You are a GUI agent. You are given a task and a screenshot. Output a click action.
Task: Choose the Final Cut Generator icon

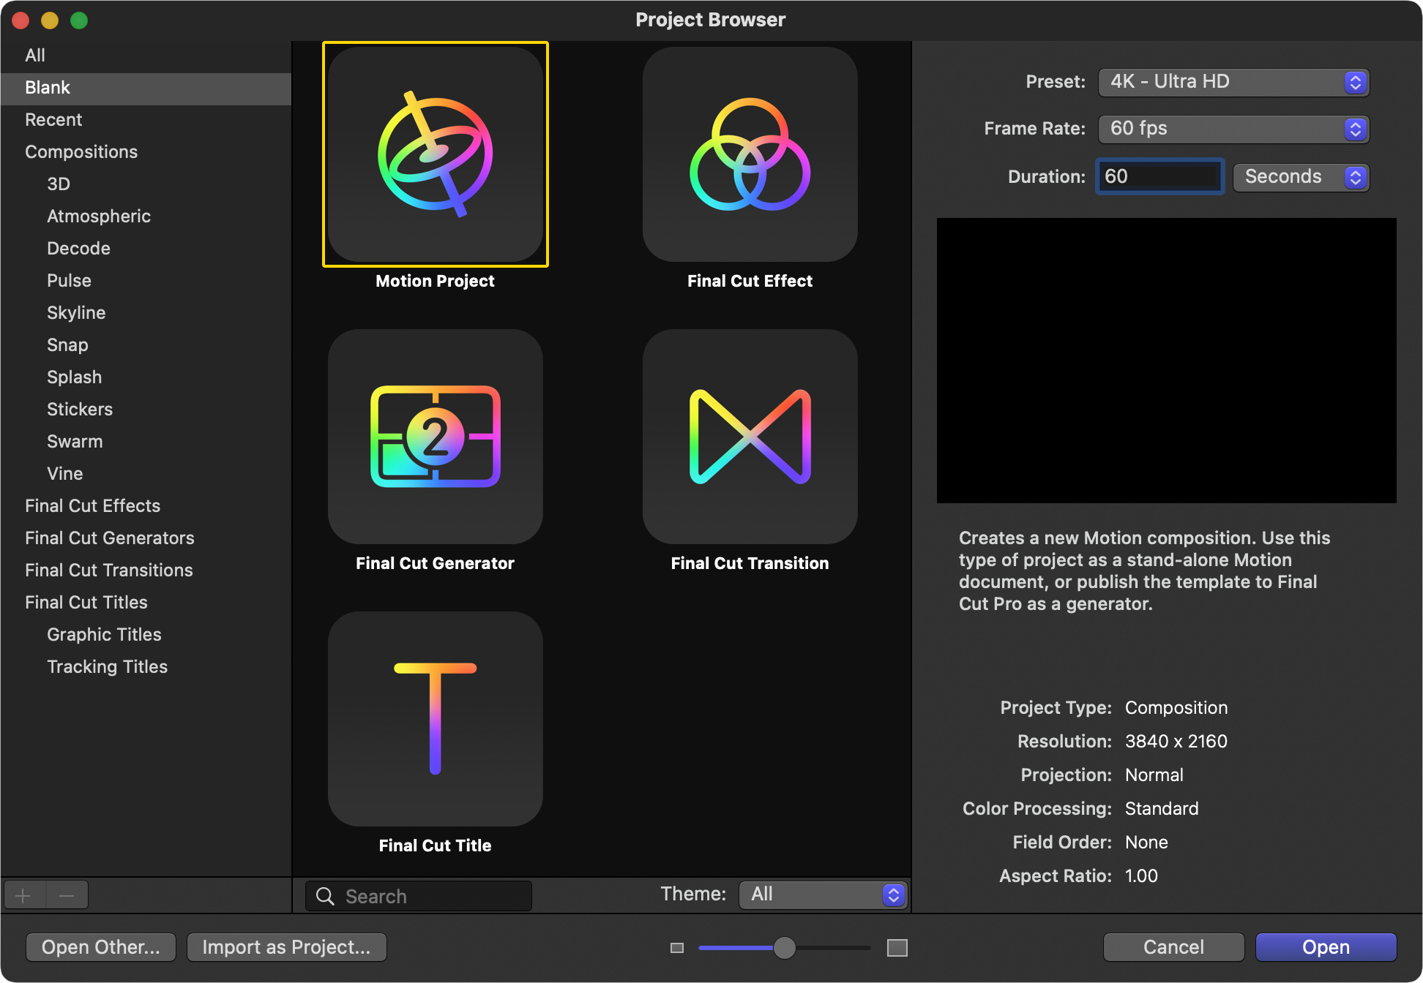(436, 437)
